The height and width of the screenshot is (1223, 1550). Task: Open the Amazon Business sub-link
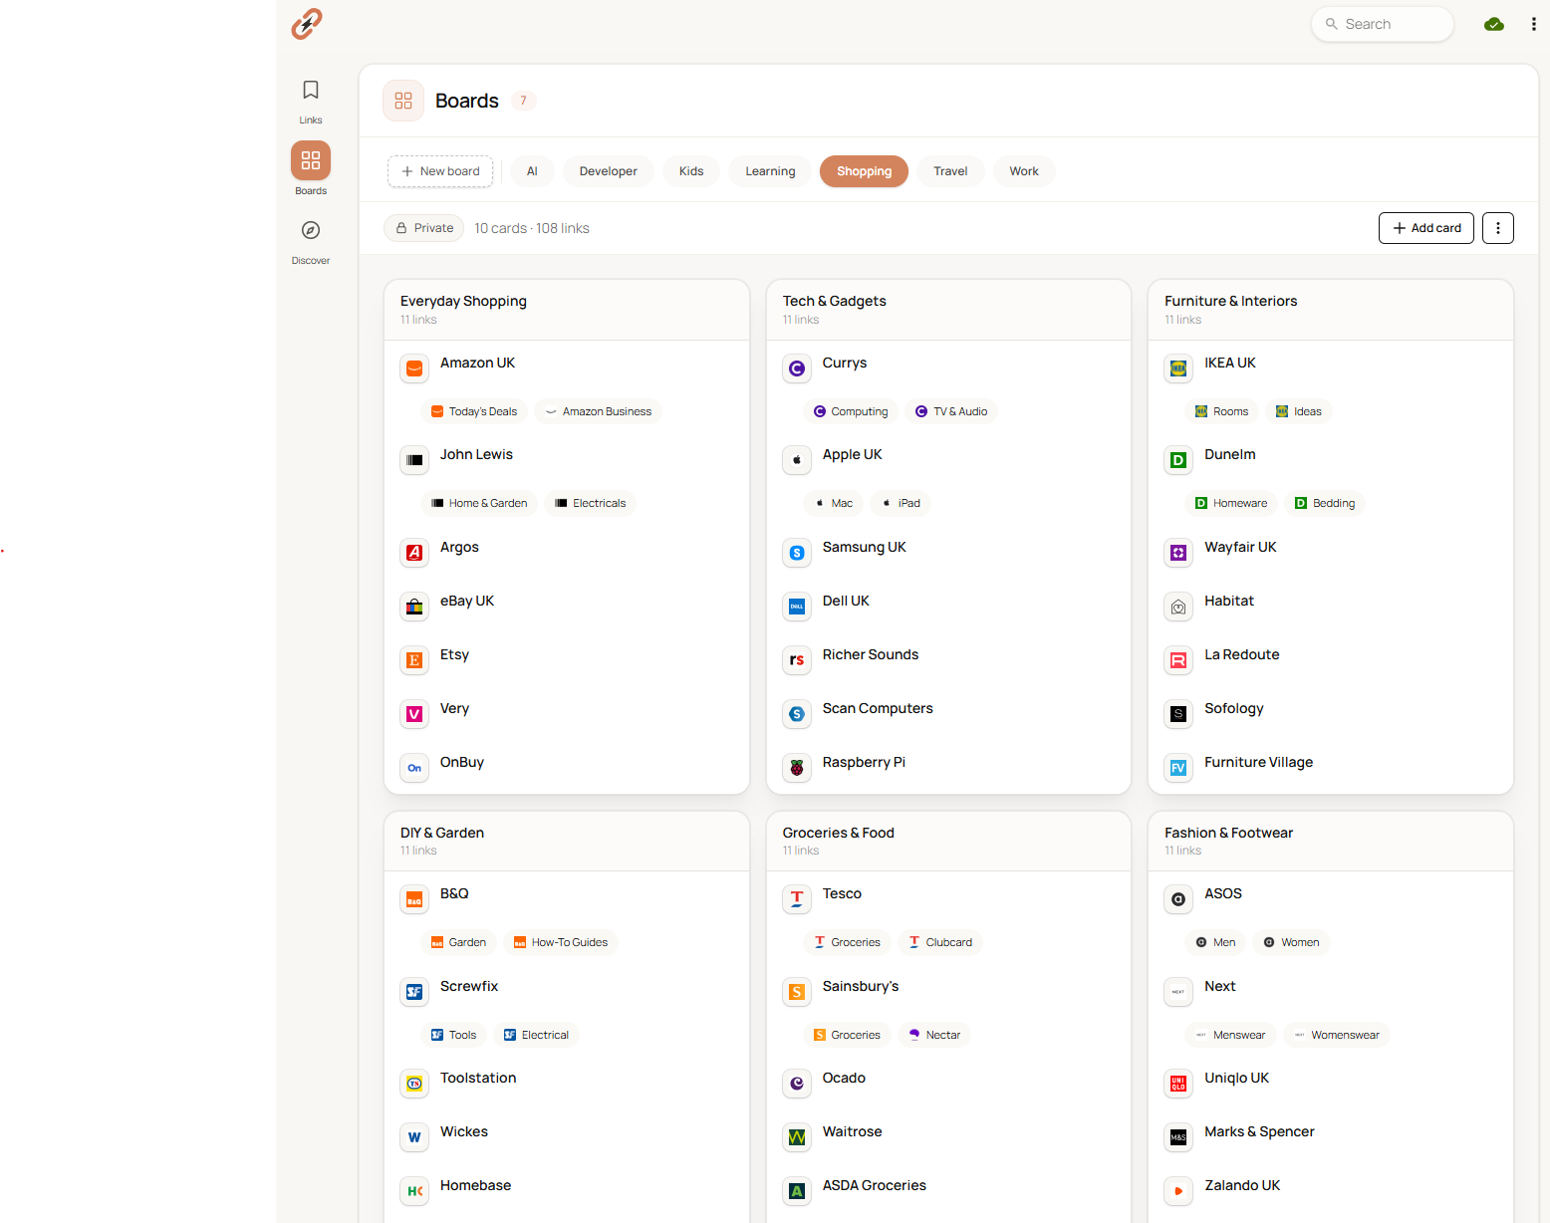click(599, 411)
